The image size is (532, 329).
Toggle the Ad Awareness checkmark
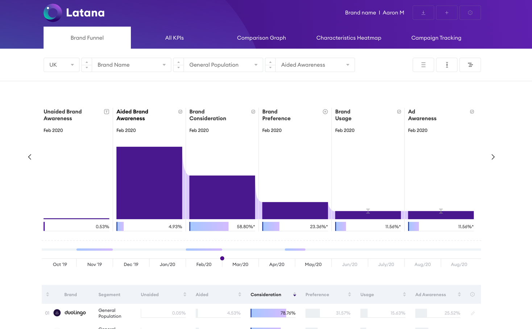click(472, 112)
